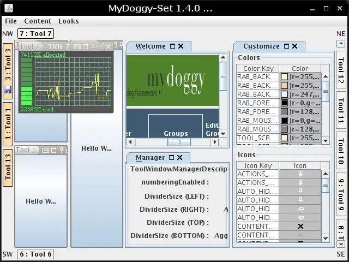Click the 'Color' column header
This screenshot has height=262, width=349.
pyautogui.click(x=300, y=68)
